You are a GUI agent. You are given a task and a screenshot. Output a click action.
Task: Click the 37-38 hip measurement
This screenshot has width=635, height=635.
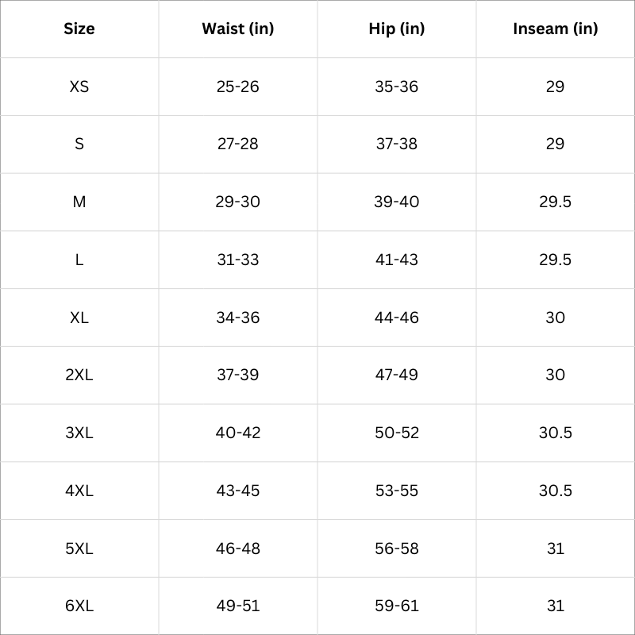tap(397, 144)
